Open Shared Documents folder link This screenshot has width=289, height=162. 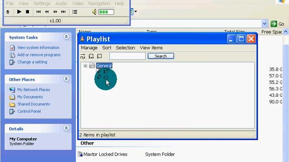(33, 104)
